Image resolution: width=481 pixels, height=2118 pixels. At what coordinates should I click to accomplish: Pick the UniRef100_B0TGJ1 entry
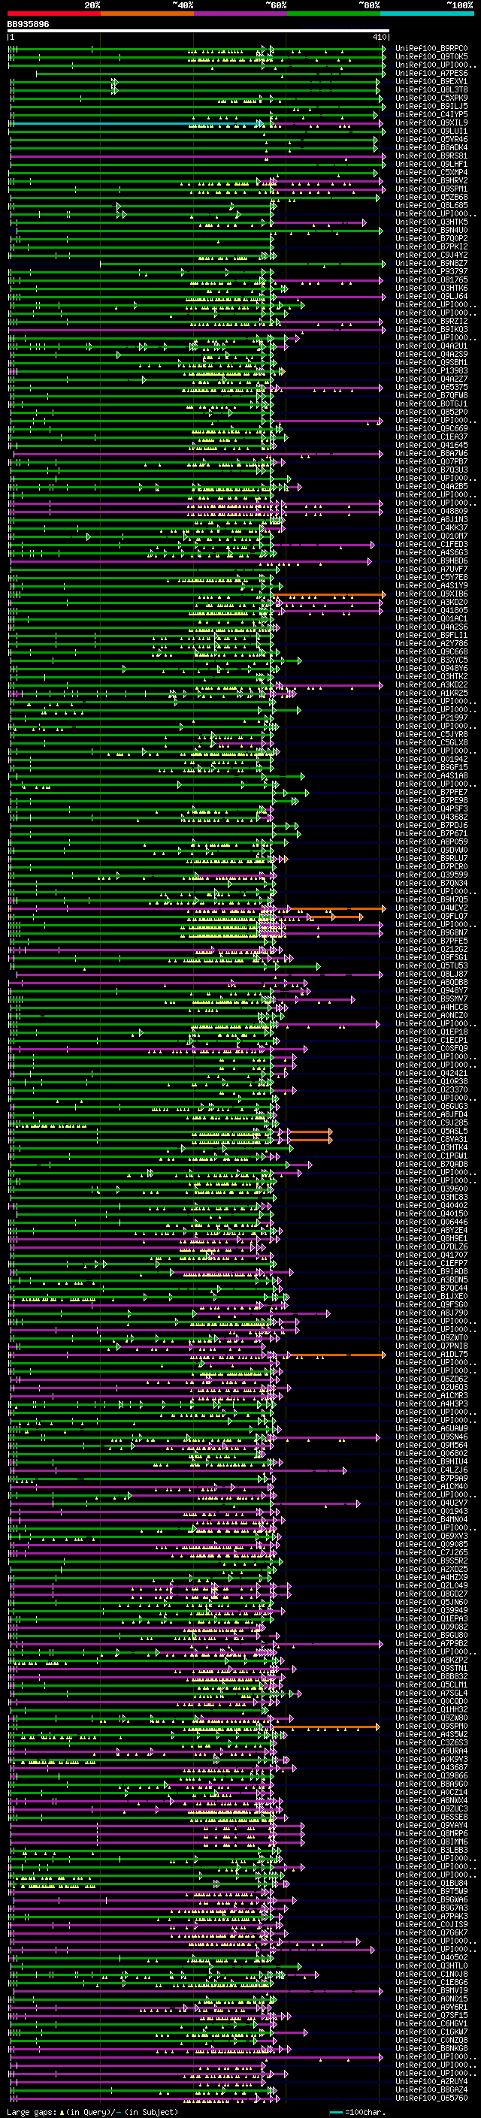click(x=431, y=403)
